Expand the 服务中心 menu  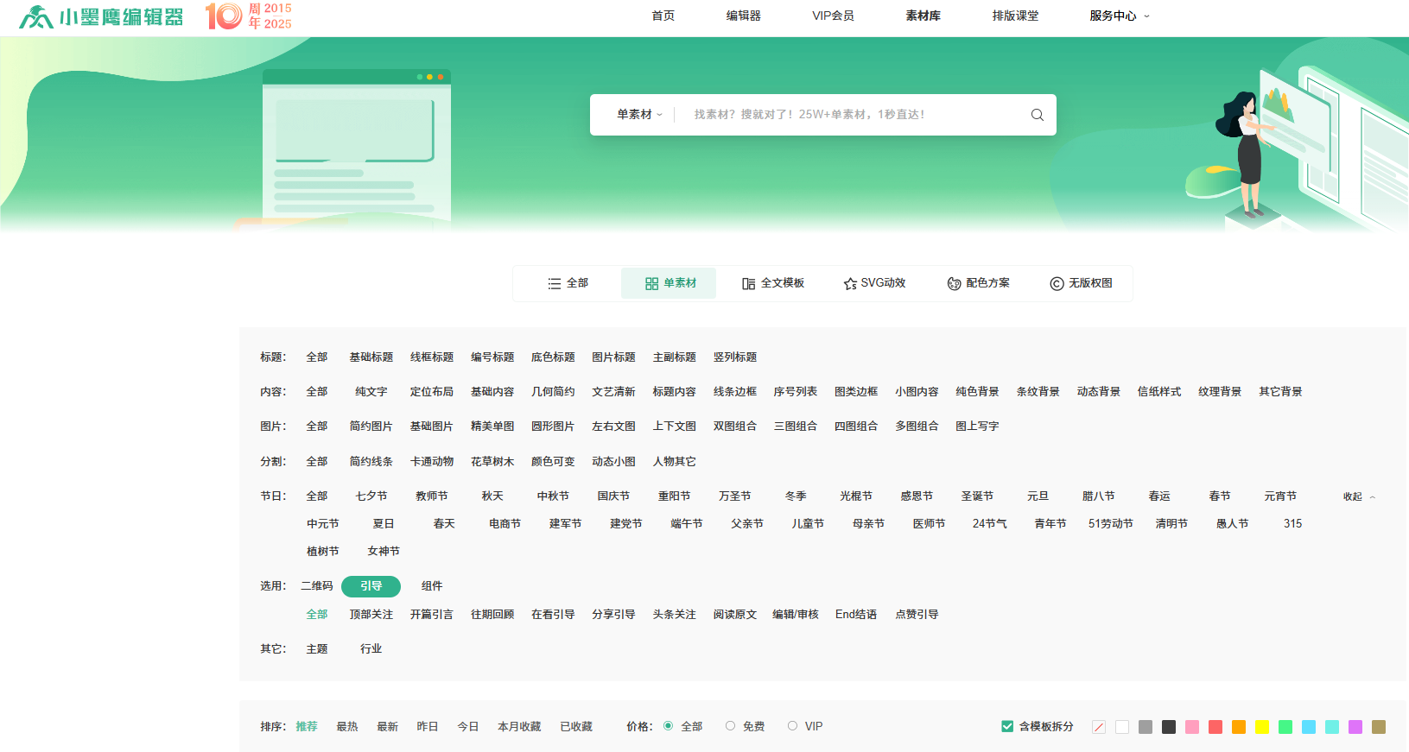point(1119,16)
